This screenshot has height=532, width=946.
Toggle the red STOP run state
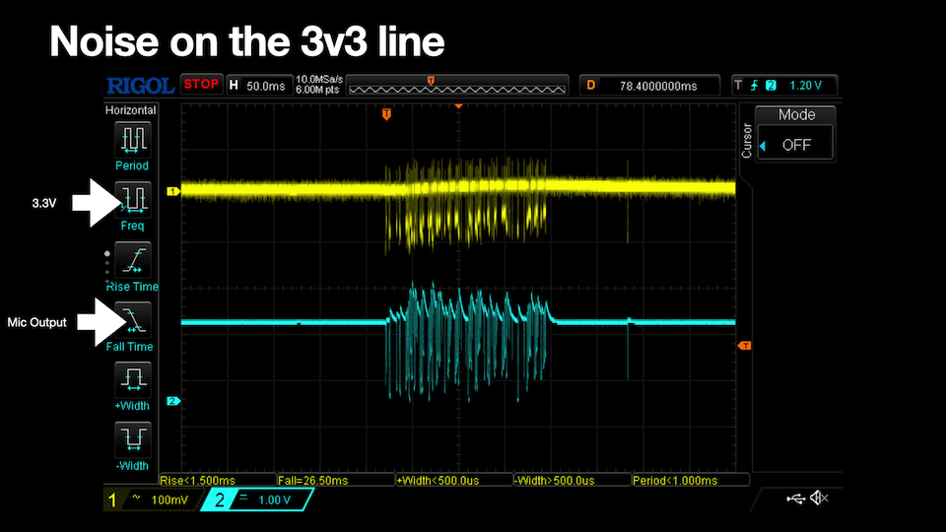point(202,85)
